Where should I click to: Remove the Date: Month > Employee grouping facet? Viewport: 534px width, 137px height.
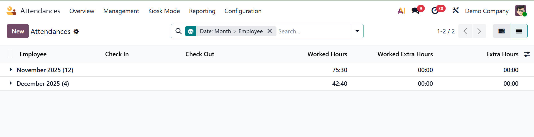pos(270,31)
